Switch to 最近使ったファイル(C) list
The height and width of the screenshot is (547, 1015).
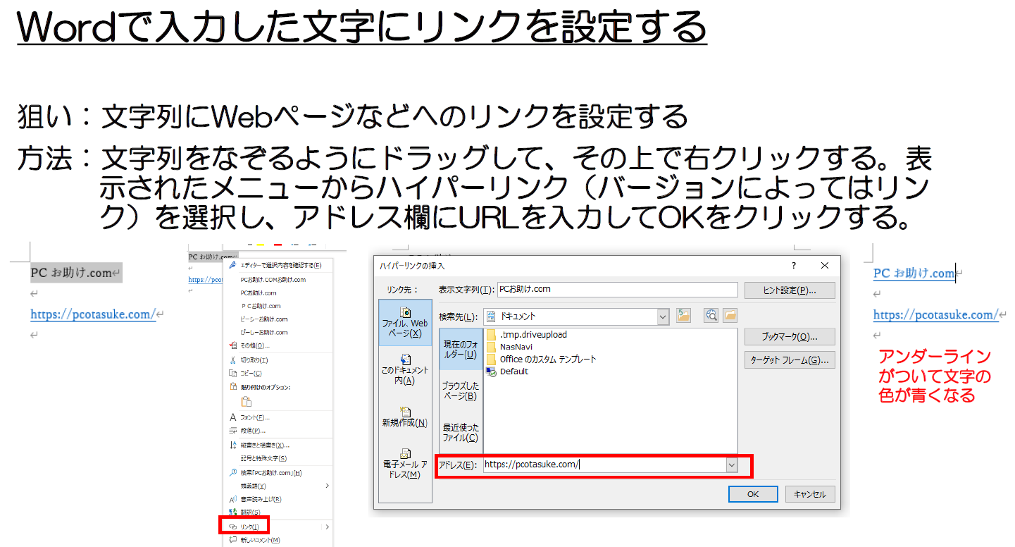461,432
